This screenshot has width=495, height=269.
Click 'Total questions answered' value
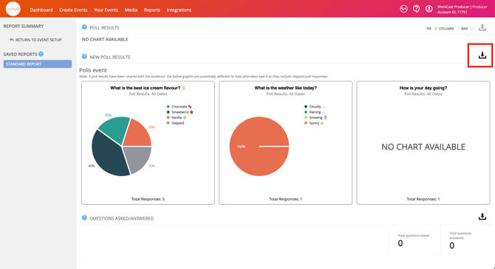click(451, 245)
